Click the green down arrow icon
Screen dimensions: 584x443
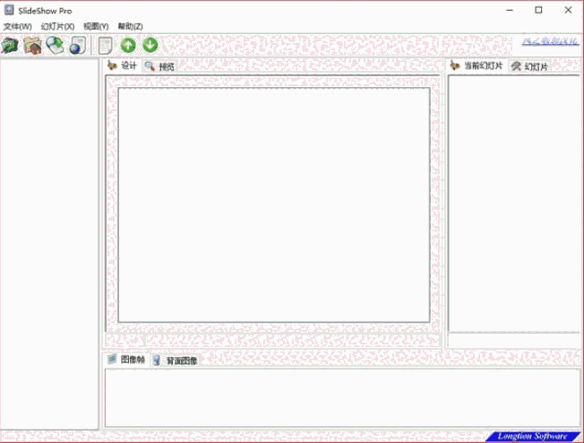point(150,45)
